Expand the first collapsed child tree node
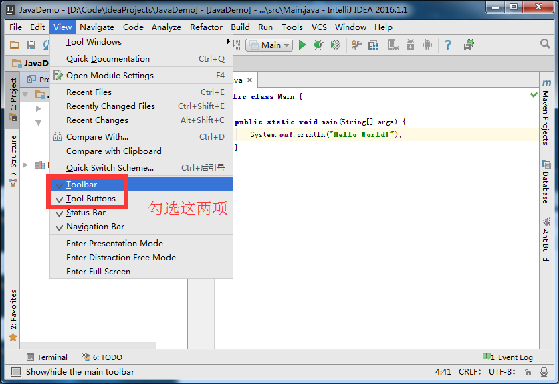 39,108
